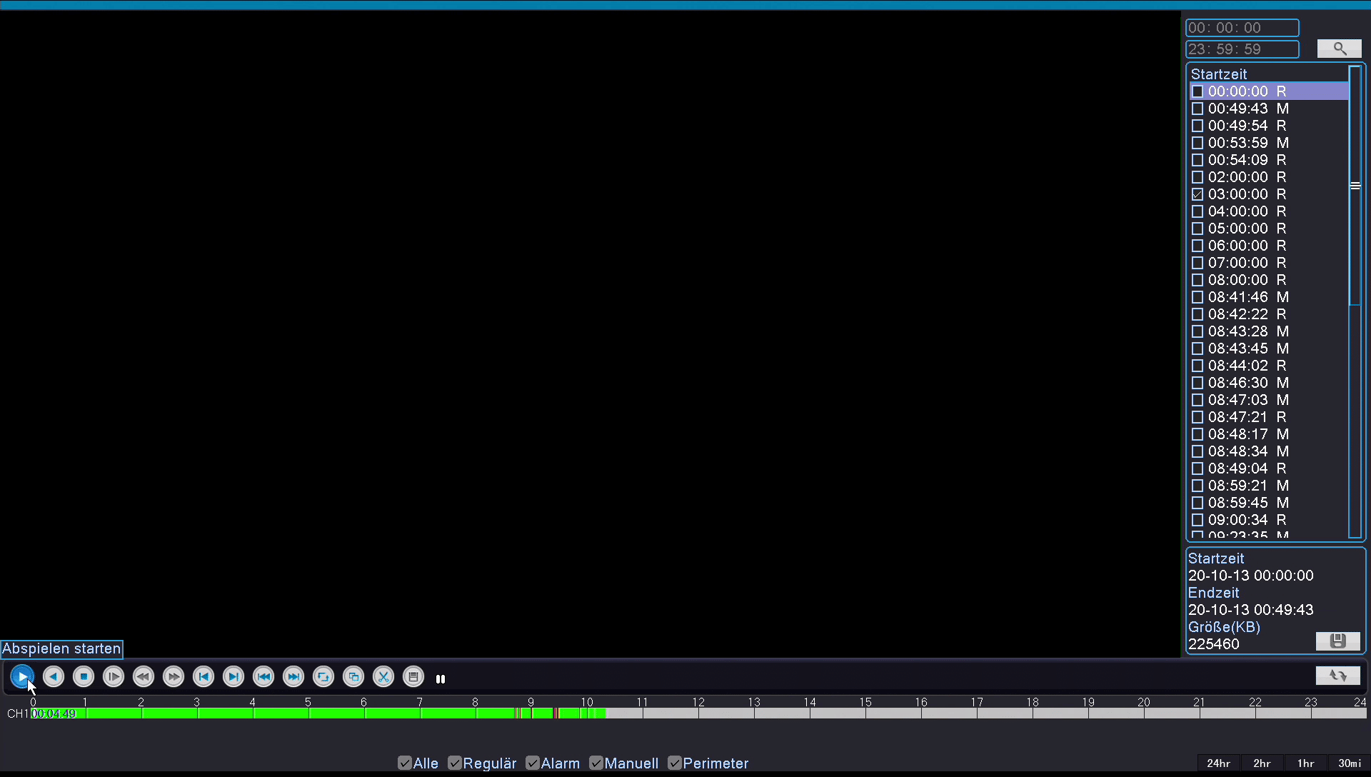
Task: Toggle the Alarm checkbox
Action: click(x=533, y=763)
